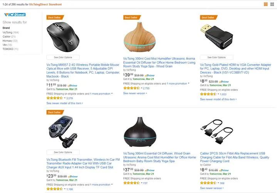This screenshot has height=193, width=277.
Task: Expand rating dropdown arrow next to 3,578
Action: click(65, 98)
